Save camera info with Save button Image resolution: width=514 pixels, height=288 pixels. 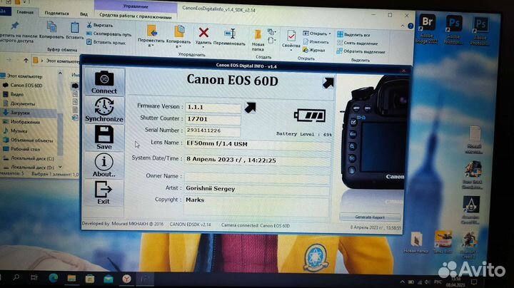click(x=104, y=138)
